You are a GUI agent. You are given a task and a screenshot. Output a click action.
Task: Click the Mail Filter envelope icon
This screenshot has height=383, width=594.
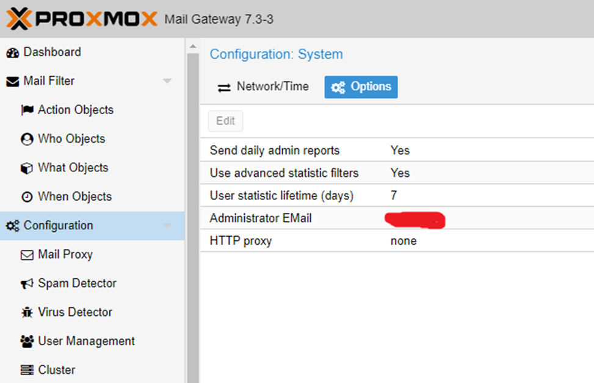12,81
